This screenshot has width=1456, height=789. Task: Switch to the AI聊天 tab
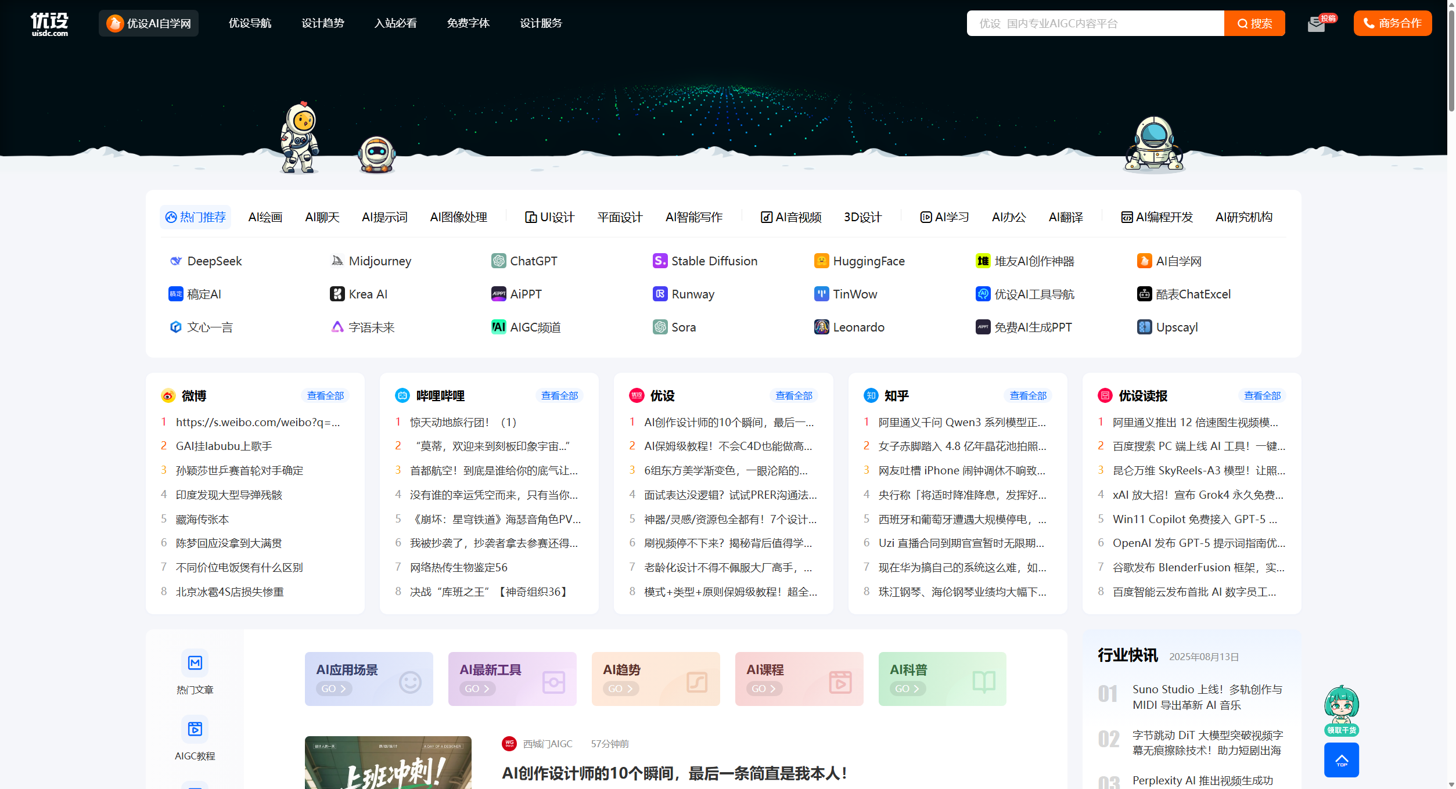(x=322, y=218)
